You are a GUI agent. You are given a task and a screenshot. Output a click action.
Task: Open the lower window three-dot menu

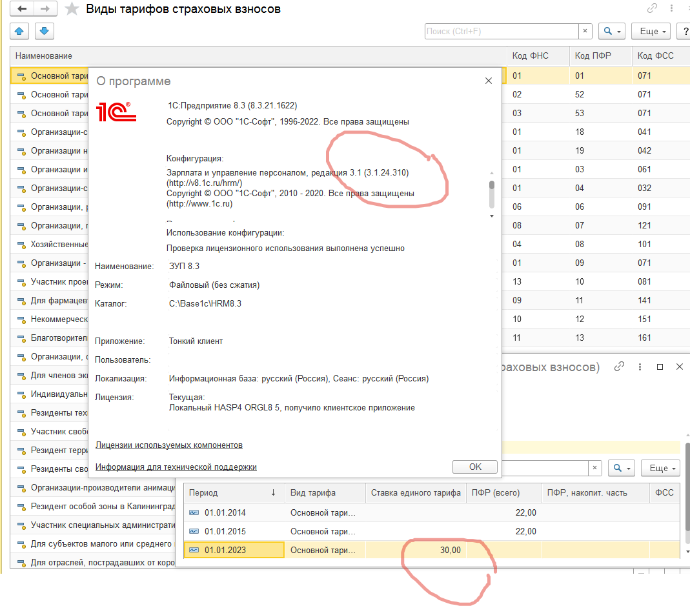640,367
